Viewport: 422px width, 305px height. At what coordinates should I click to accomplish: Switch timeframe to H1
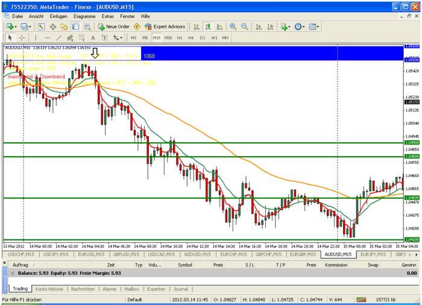pos(180,38)
